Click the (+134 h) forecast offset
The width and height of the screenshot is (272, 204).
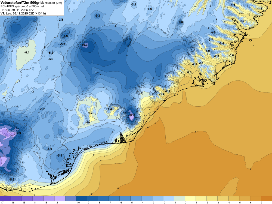[x=40, y=13]
